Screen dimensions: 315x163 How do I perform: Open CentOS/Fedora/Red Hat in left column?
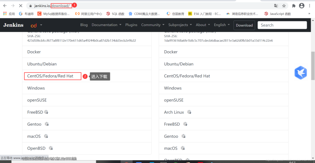50,76
